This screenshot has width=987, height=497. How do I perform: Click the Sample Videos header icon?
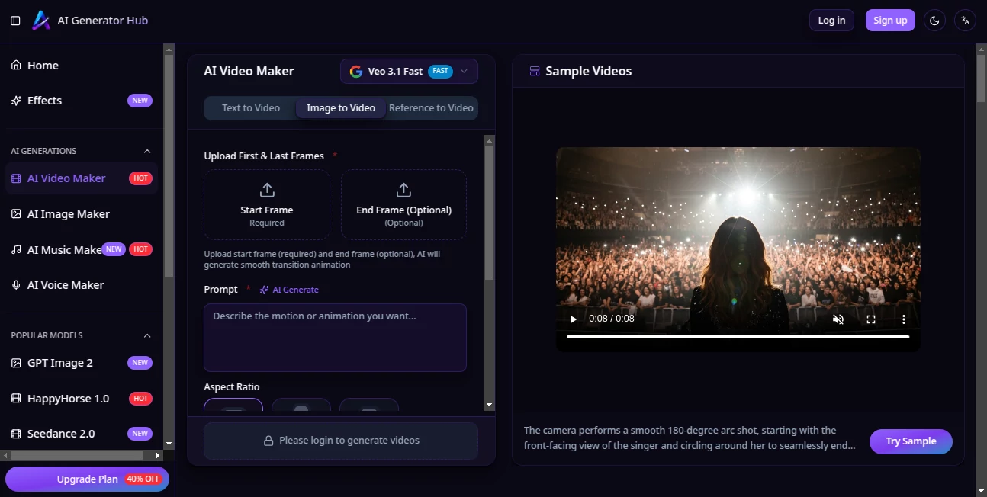tap(535, 72)
